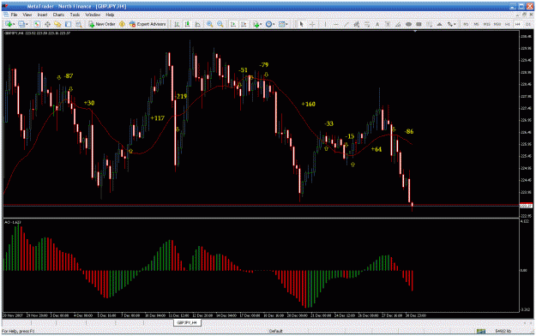Click the '-219' label on the chart
The width and height of the screenshot is (536, 336).
[180, 96]
